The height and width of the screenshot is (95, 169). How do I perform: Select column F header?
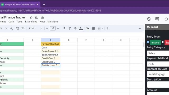click(86, 40)
